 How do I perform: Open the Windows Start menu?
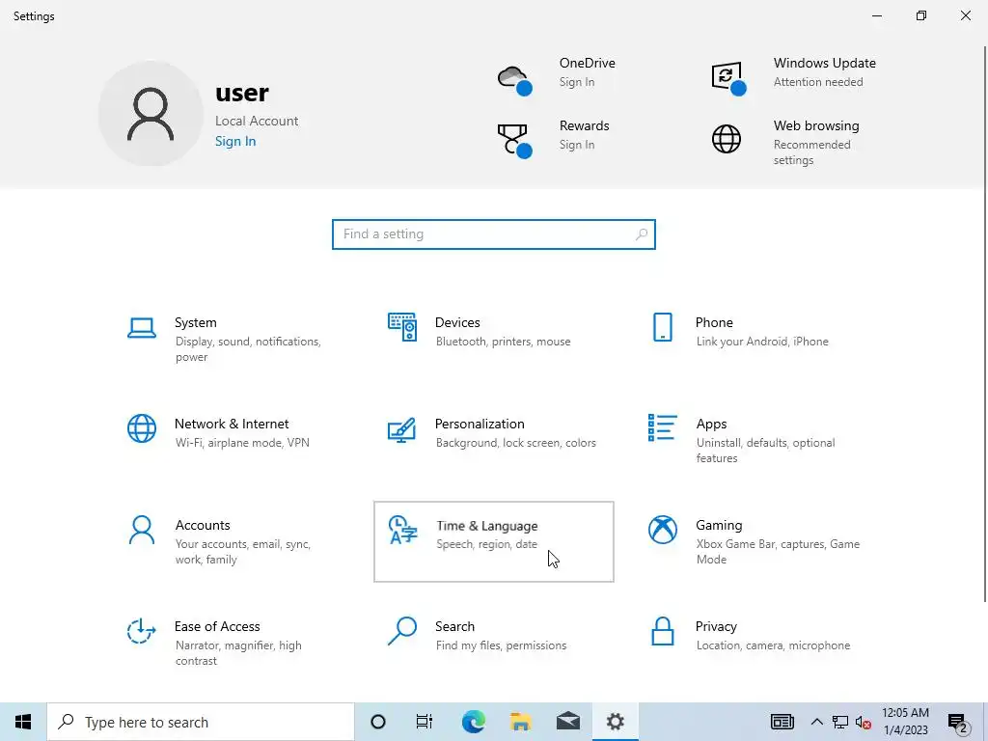tap(23, 722)
